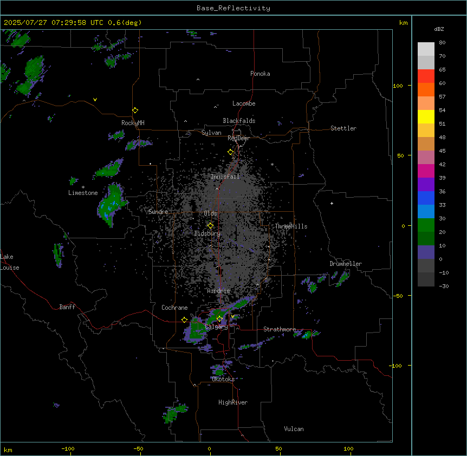Click the yellow diamond marker at Calgary
Screen dimensions: 467x456
(x=219, y=319)
